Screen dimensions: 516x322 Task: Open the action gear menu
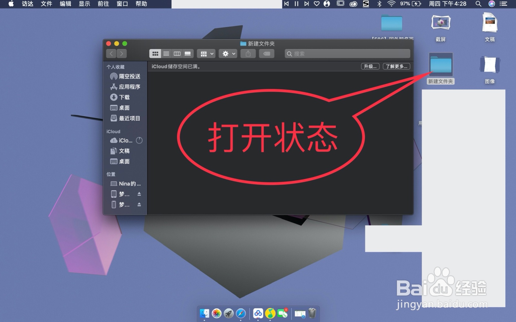[228, 54]
